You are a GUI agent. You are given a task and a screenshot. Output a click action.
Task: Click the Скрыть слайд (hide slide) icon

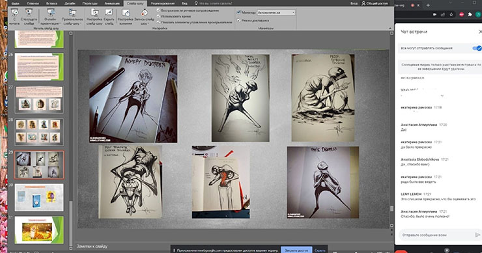coord(109,12)
